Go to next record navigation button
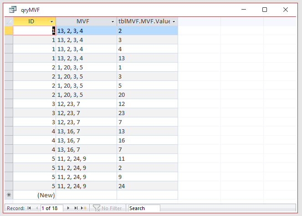This screenshot has height=216, width=302. [68, 208]
